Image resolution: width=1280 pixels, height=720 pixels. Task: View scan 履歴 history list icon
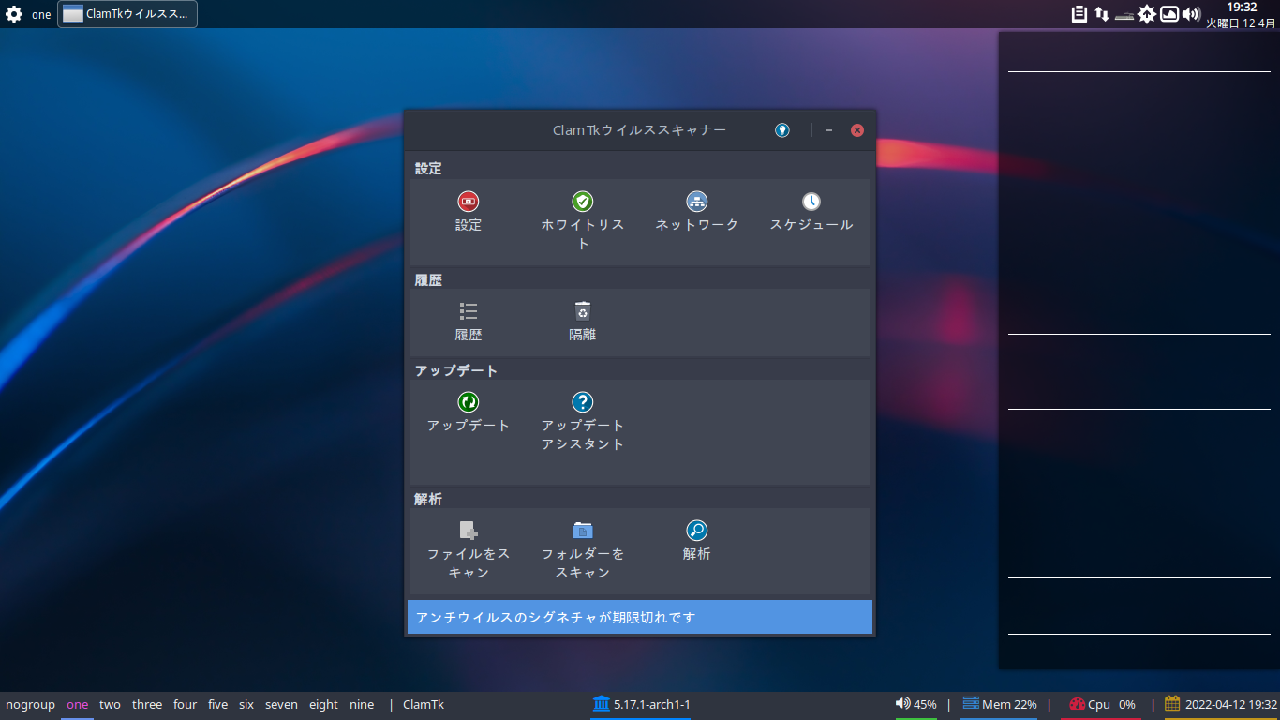pos(469,311)
